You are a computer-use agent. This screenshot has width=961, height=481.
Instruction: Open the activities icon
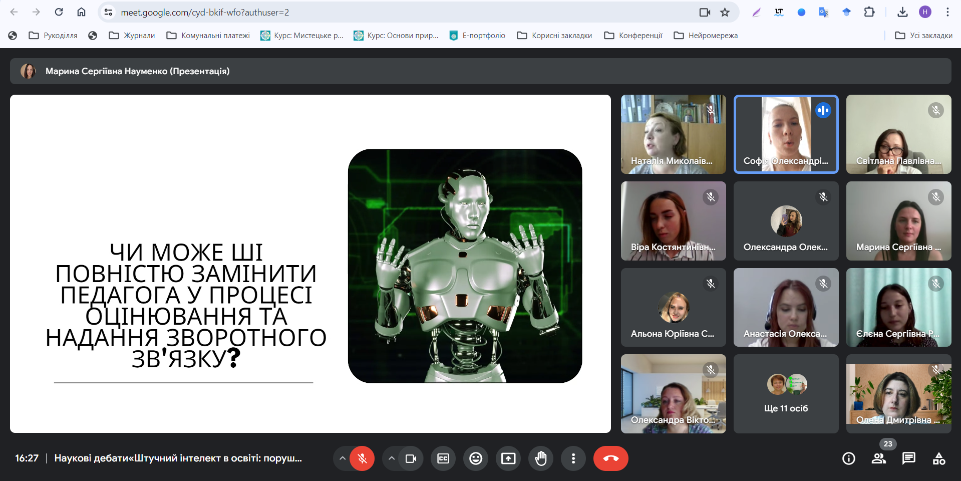coord(939,458)
